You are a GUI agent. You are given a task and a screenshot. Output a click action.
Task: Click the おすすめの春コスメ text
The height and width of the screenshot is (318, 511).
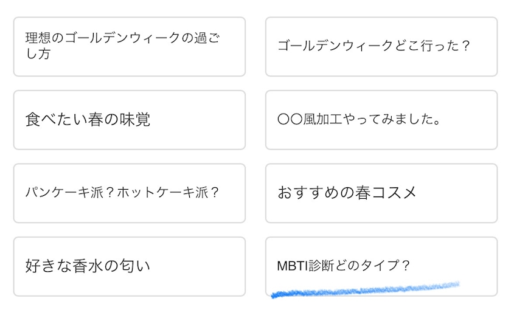pyautogui.click(x=347, y=193)
